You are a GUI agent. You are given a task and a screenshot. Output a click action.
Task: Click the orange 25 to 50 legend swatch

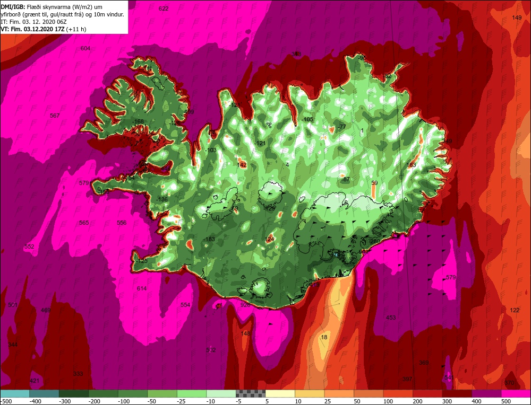point(339,393)
